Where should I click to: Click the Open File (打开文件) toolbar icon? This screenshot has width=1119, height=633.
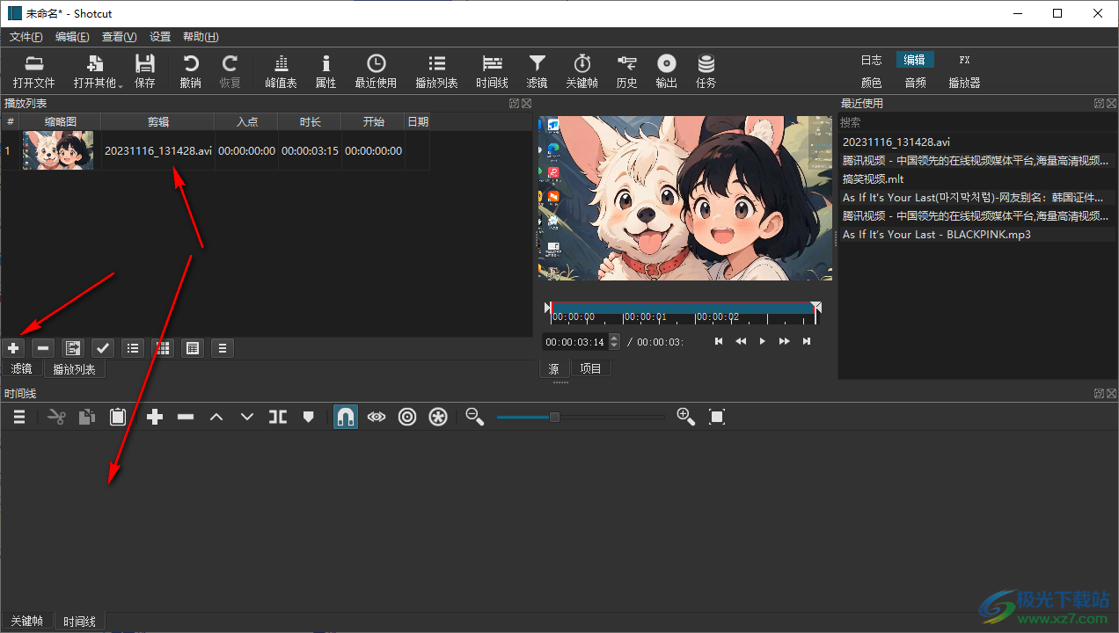(33, 71)
